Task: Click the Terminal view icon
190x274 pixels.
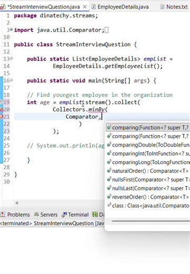Action: coord(64,214)
